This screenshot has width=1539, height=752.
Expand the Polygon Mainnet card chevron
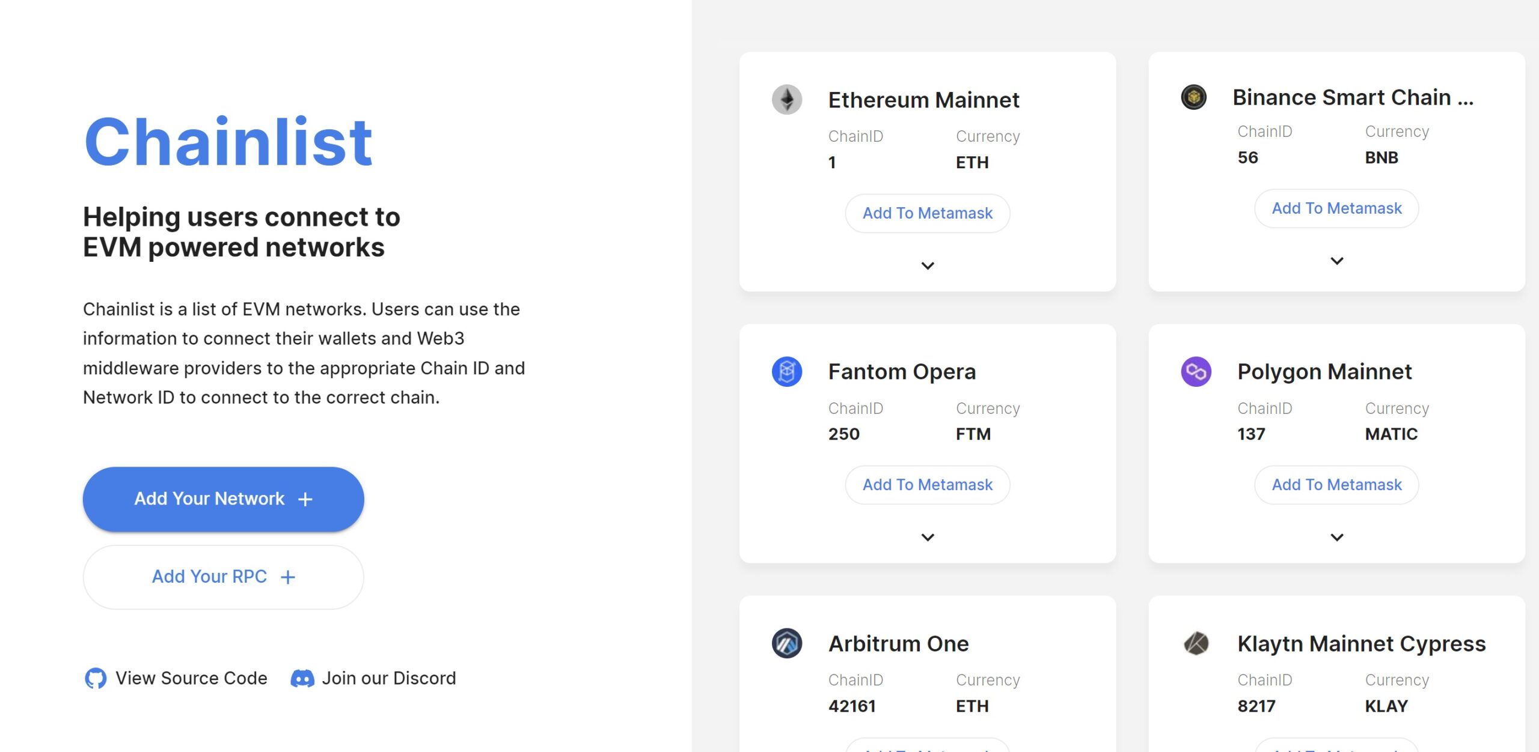coord(1336,537)
